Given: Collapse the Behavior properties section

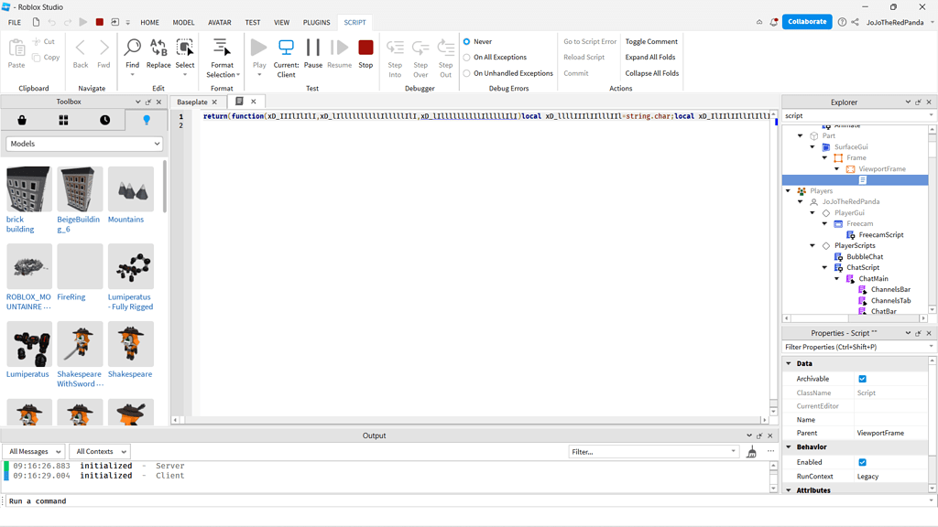Looking at the screenshot, I should (789, 446).
